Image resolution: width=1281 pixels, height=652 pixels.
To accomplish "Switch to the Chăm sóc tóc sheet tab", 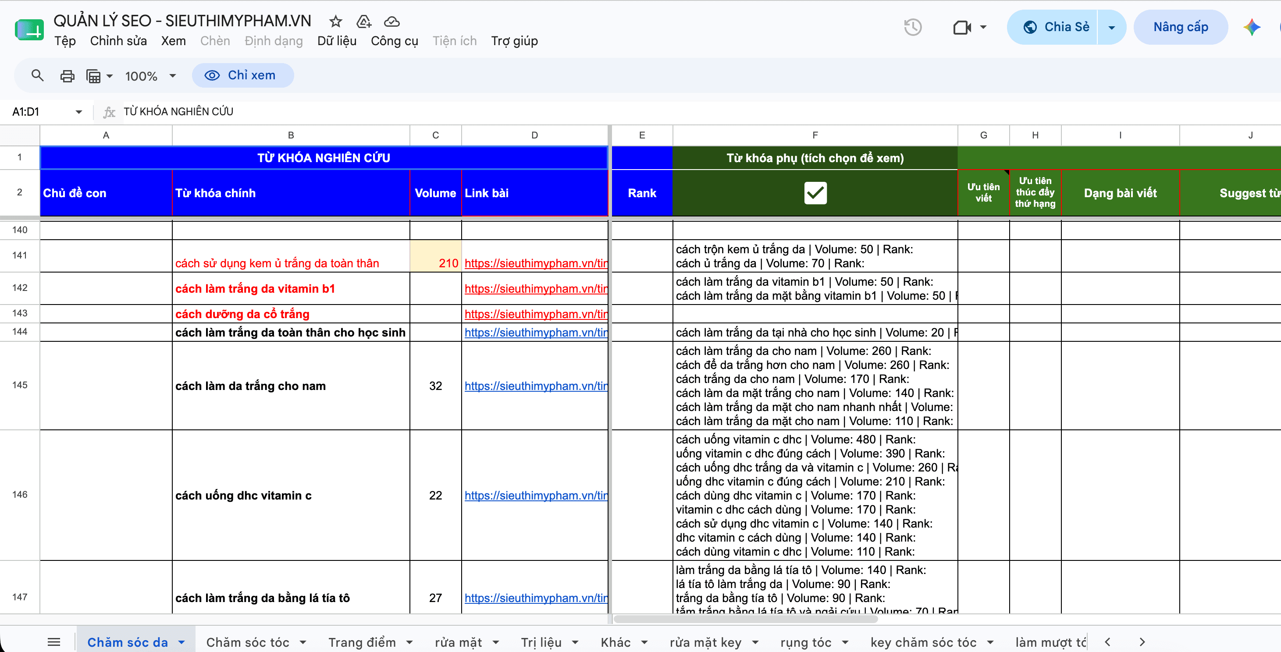I will click(x=248, y=642).
